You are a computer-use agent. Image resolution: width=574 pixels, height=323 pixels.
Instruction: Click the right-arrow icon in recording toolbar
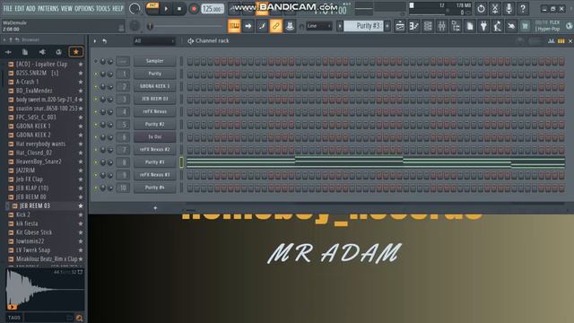coord(248,26)
